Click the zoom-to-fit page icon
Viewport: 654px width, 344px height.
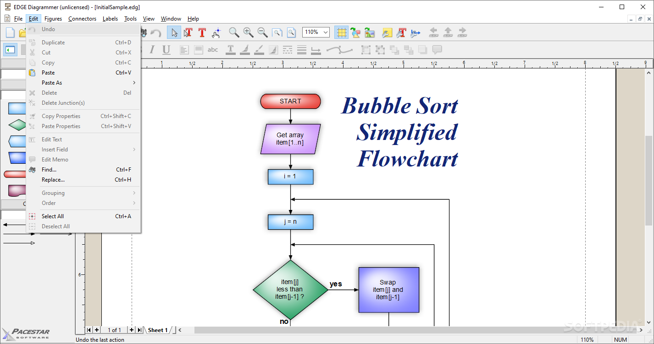291,32
